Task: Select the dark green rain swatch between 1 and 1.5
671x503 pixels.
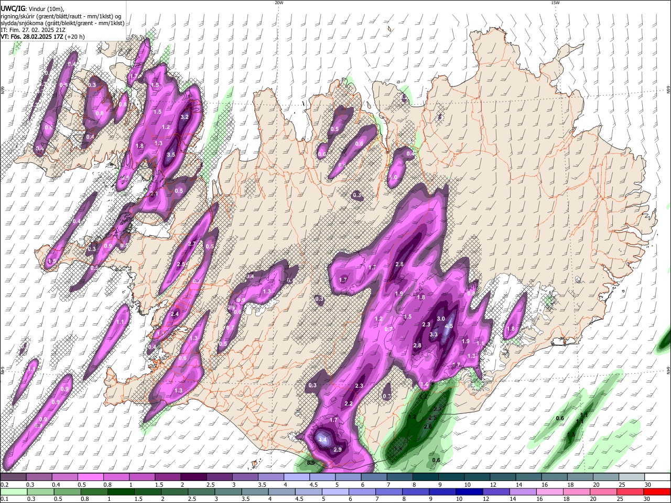Action: coord(121,491)
